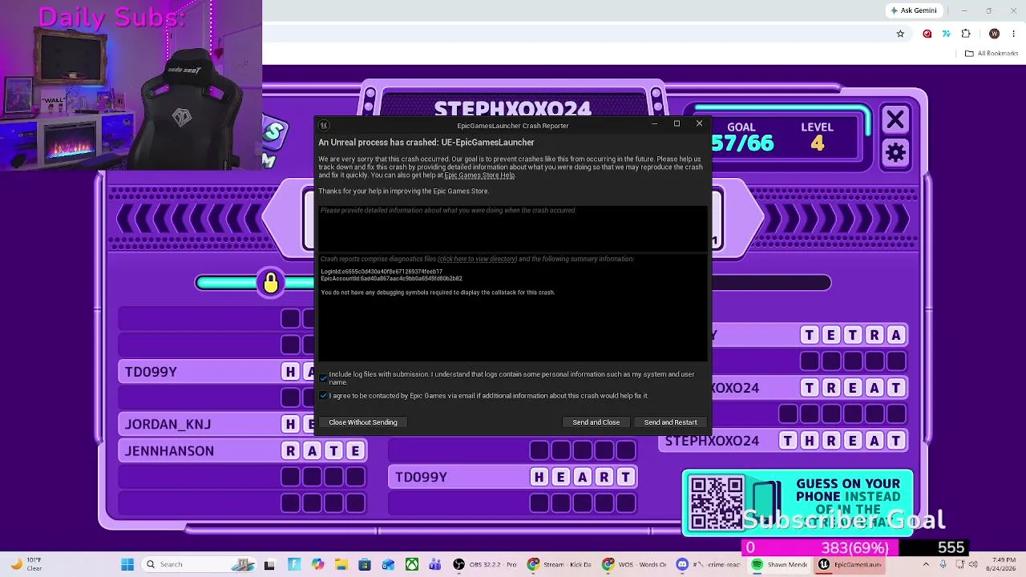Open the Windows Start menu
Viewport: 1026px width, 577px height.
coord(127,564)
